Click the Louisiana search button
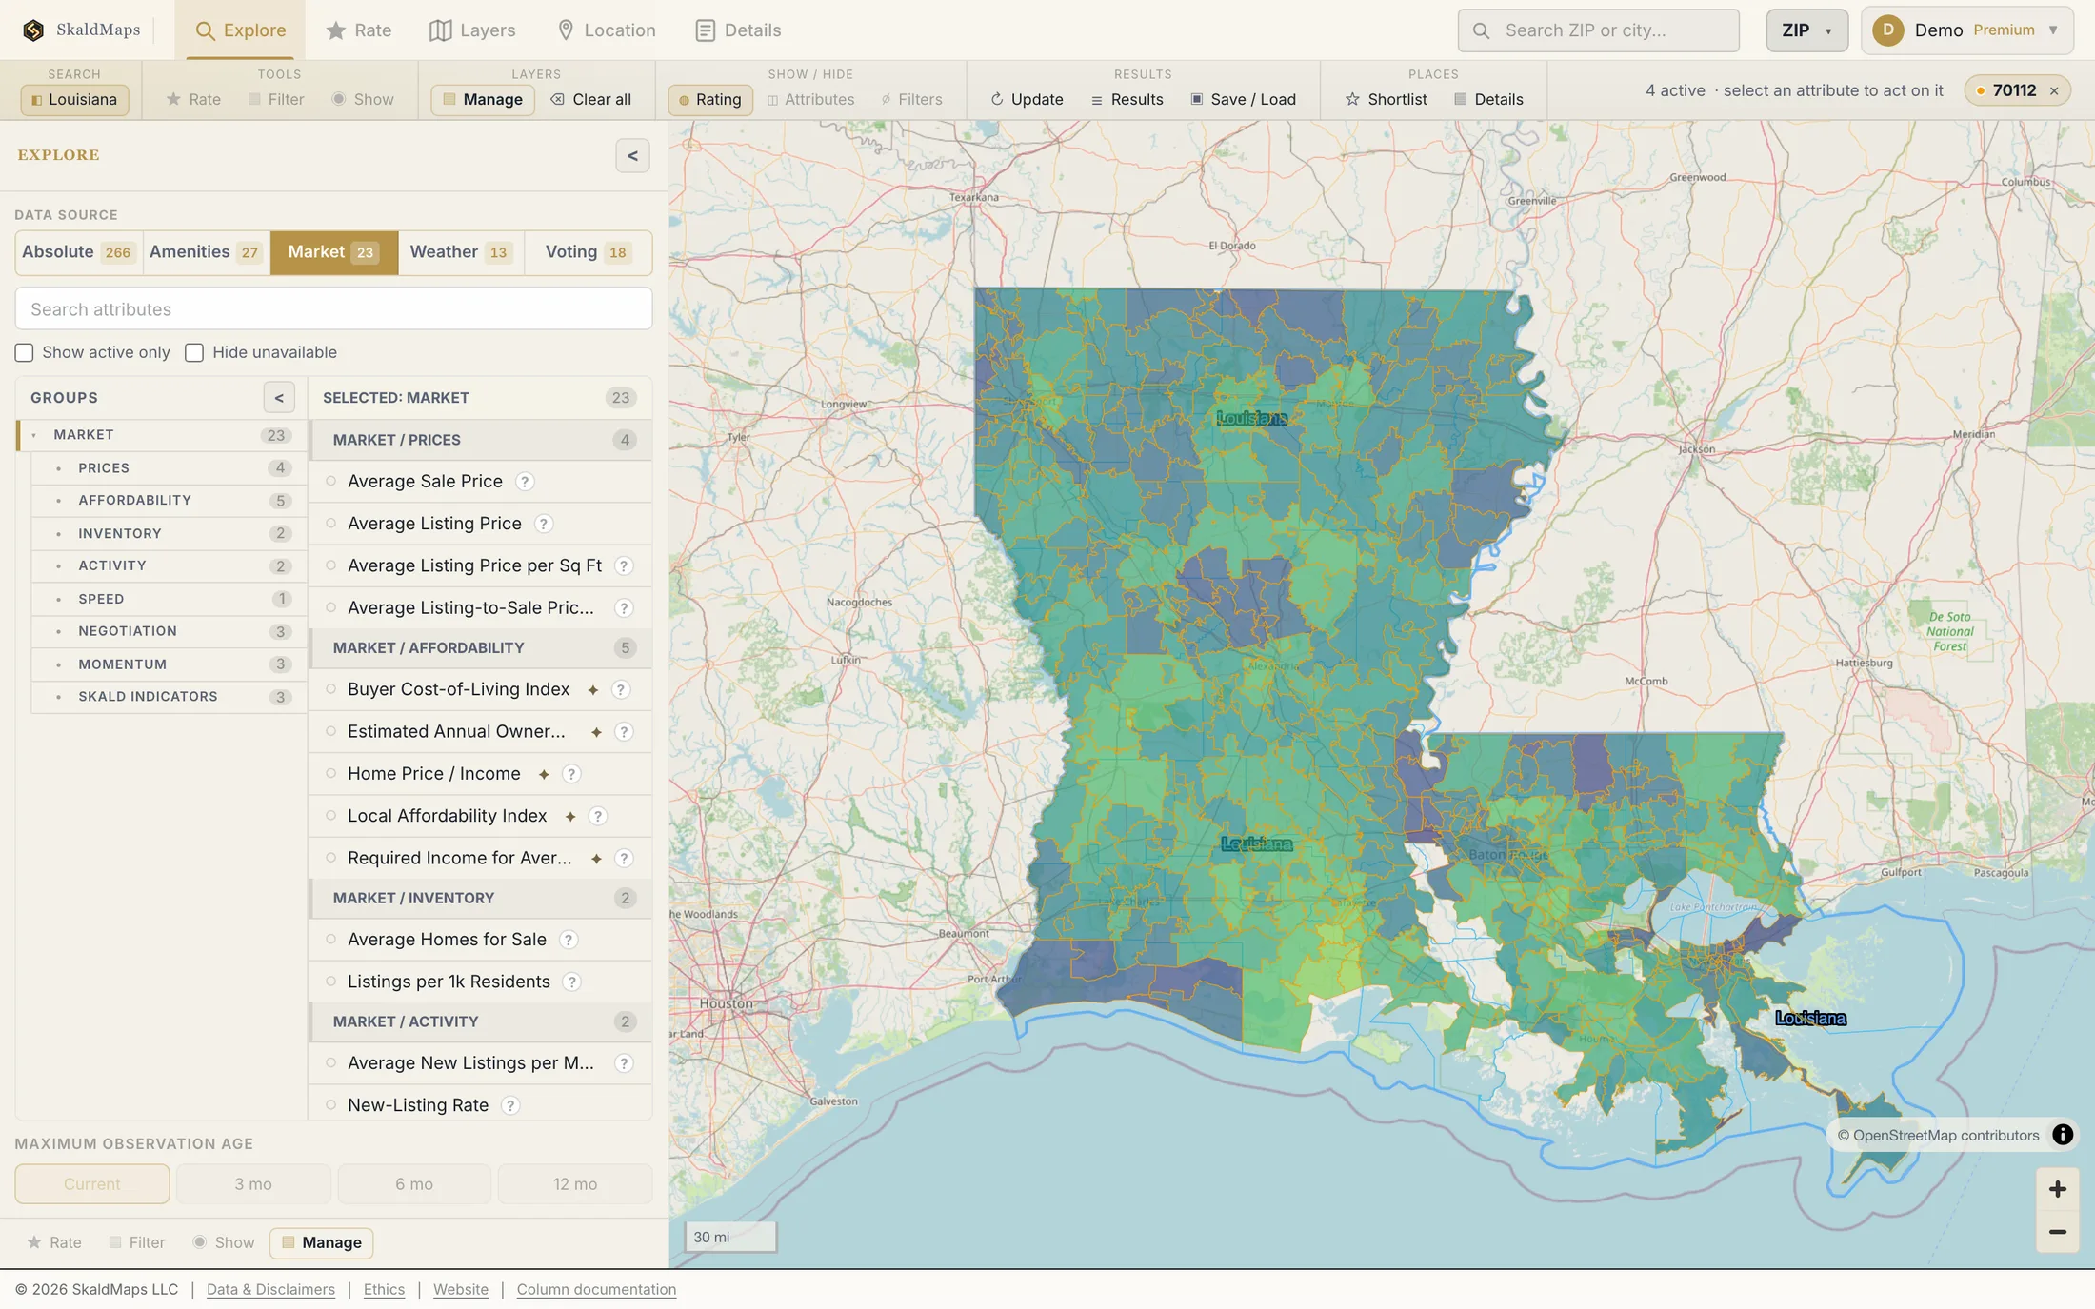 (x=74, y=99)
